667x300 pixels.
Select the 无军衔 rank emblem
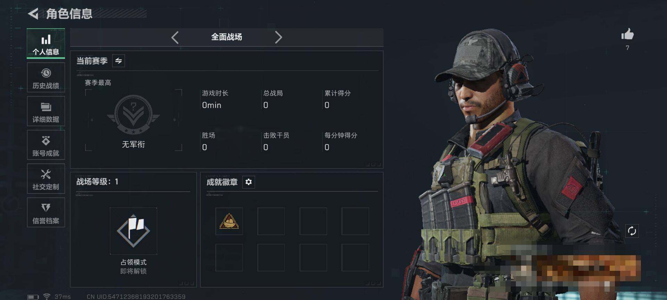click(x=133, y=115)
